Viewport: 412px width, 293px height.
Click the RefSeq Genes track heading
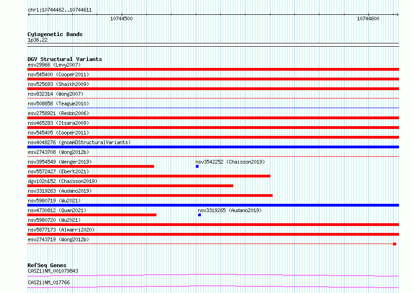(47, 265)
